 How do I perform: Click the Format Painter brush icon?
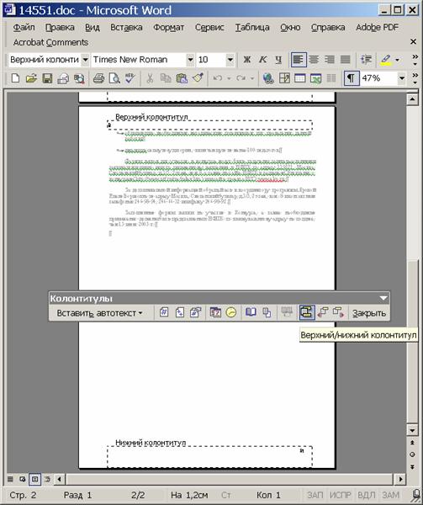tap(198, 78)
